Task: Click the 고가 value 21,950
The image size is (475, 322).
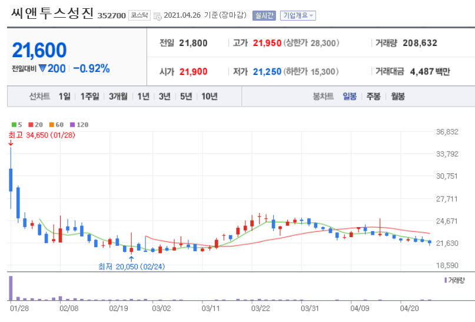Action: click(x=267, y=43)
